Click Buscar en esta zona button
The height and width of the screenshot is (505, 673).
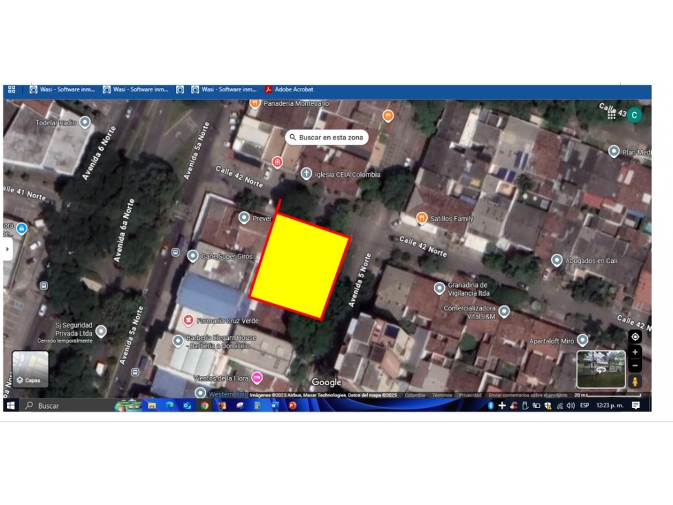point(327,138)
